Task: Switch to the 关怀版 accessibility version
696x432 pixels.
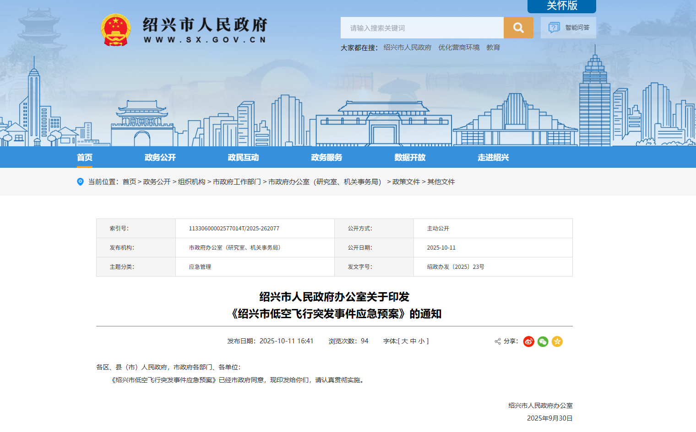Action: [x=561, y=6]
